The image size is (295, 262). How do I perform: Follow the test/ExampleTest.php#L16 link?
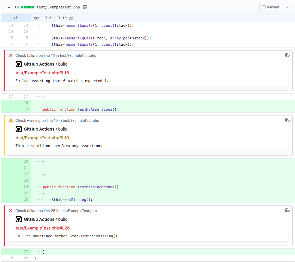tap(42, 73)
